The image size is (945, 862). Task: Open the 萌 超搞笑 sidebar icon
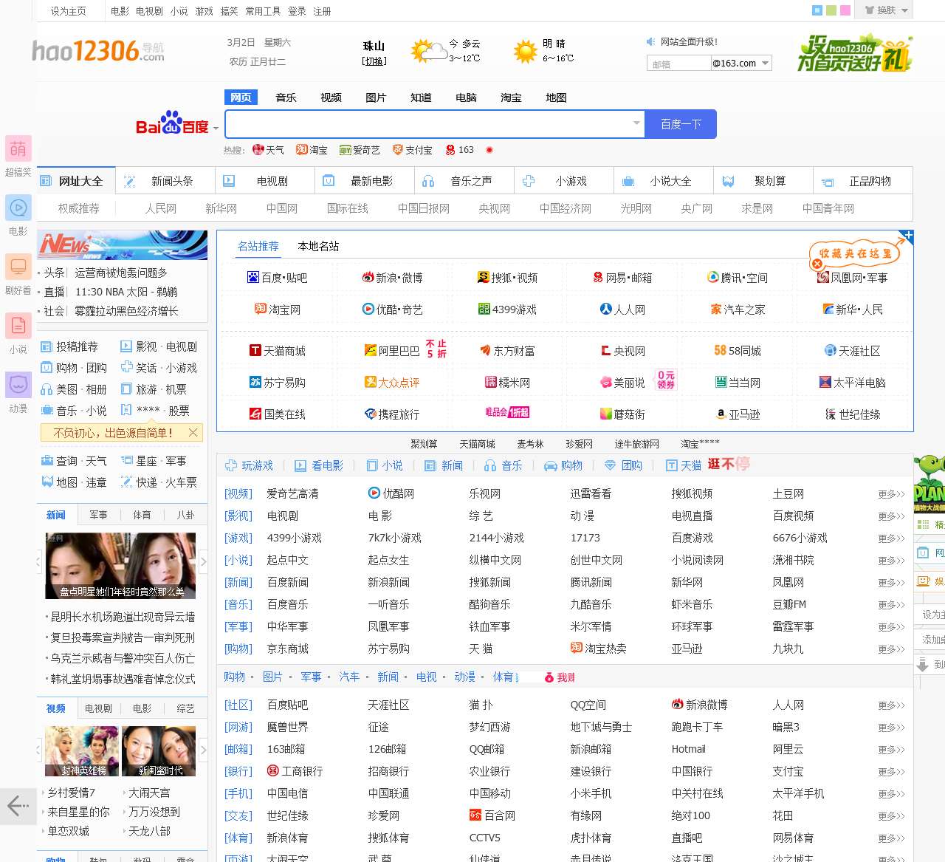tap(18, 148)
